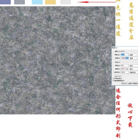Select the light gray color swatch
The image size is (138, 138).
point(66,2)
